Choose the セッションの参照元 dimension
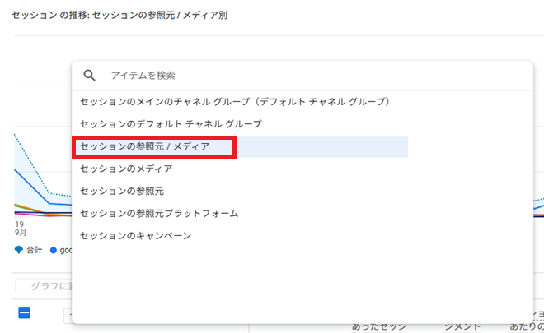Image resolution: width=544 pixels, height=333 pixels. (122, 191)
